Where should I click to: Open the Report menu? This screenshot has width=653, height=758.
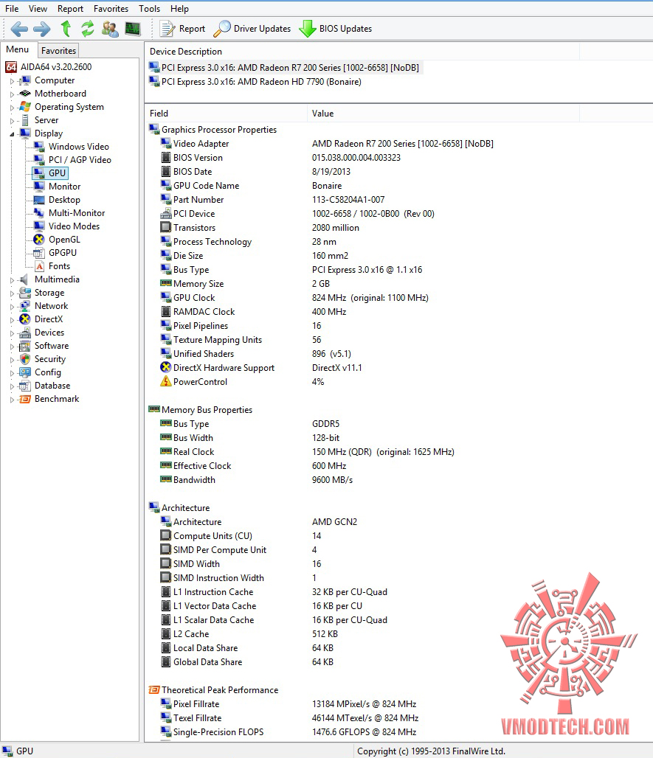(70, 9)
